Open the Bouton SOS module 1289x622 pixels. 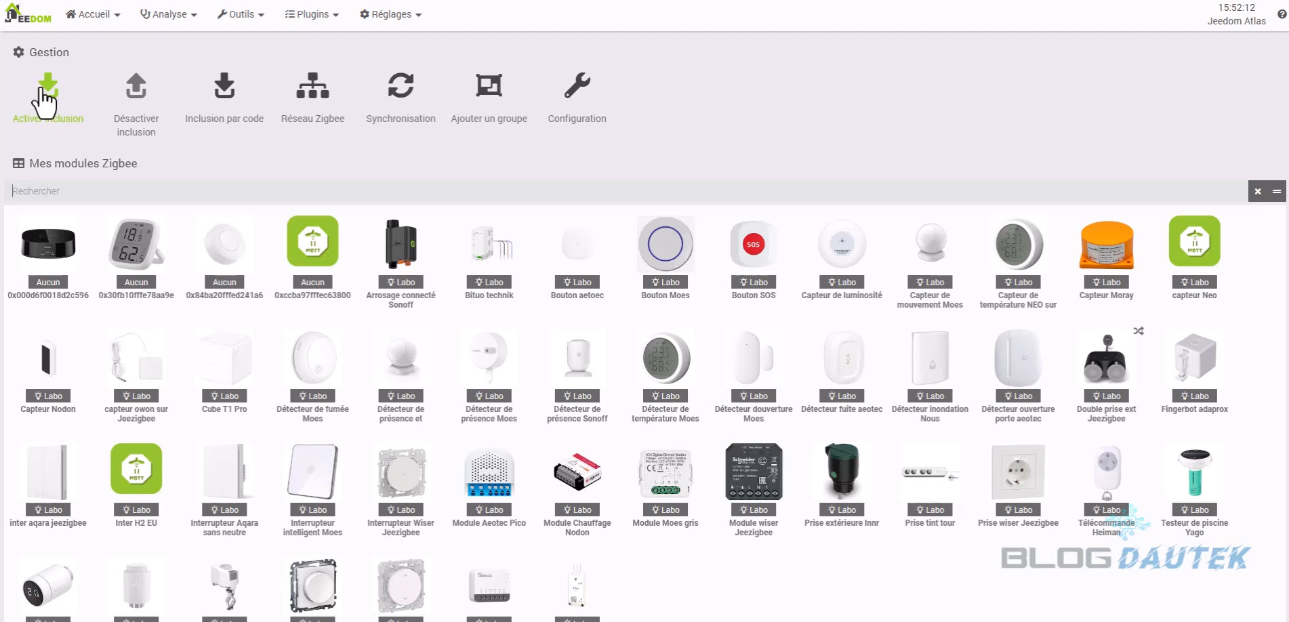click(753, 245)
